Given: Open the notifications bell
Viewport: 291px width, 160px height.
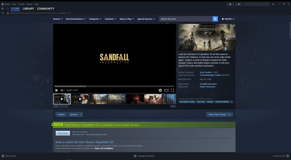Looking at the screenshot, I should (x=239, y=4).
